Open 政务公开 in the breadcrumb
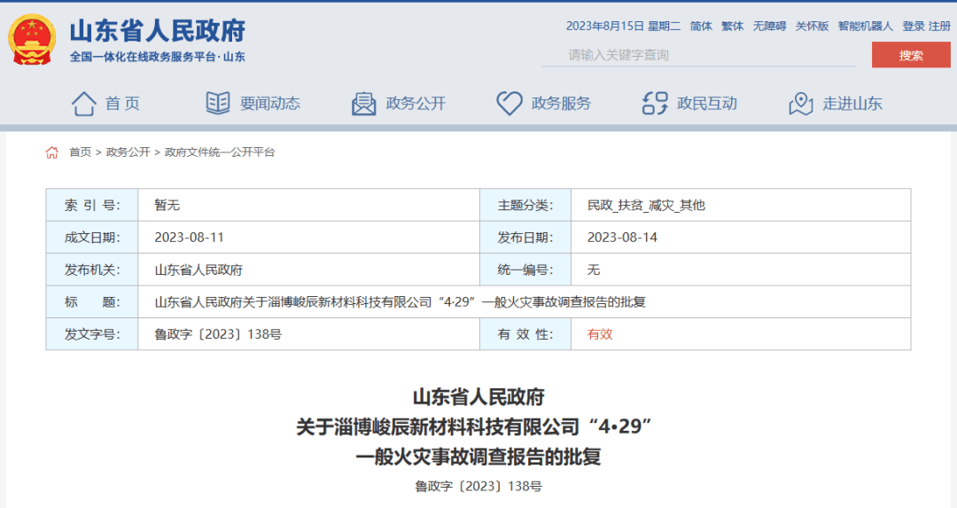Viewport: 957px width, 508px height. (128, 152)
